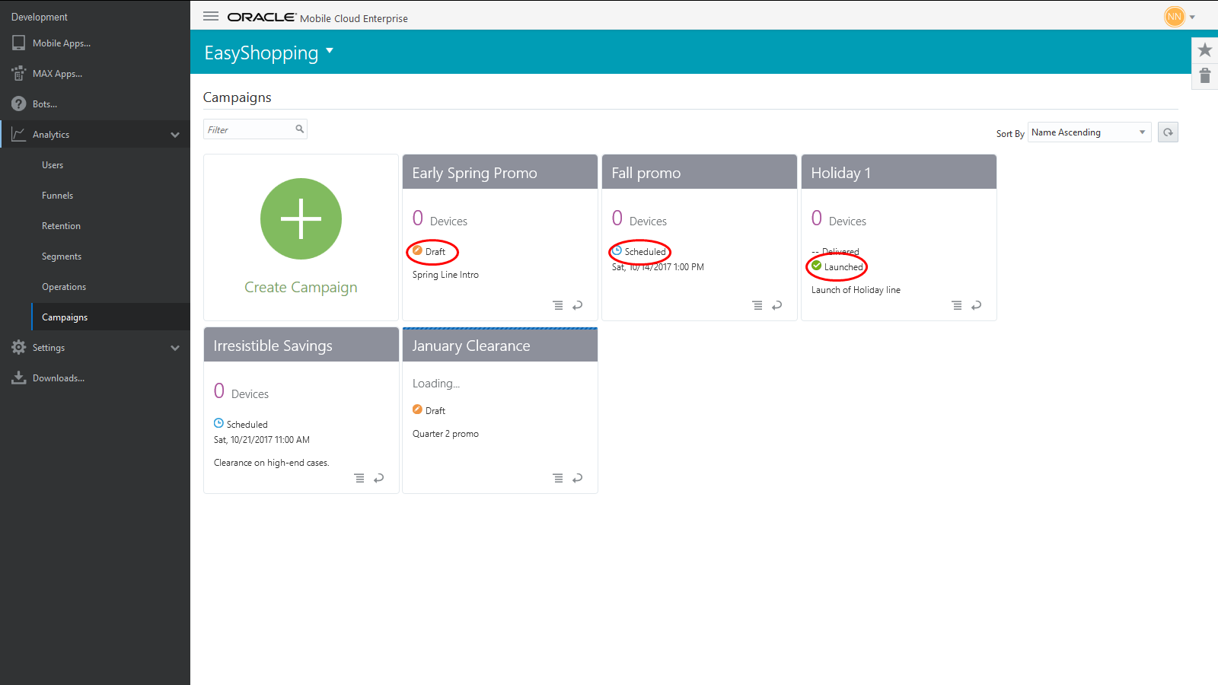Go to Users analytics page
This screenshot has width=1218, height=685.
(53, 165)
